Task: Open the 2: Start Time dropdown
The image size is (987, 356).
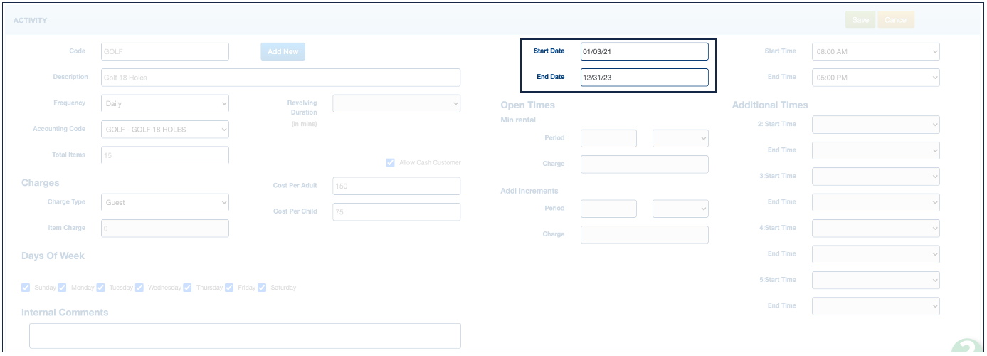Action: pyautogui.click(x=875, y=125)
